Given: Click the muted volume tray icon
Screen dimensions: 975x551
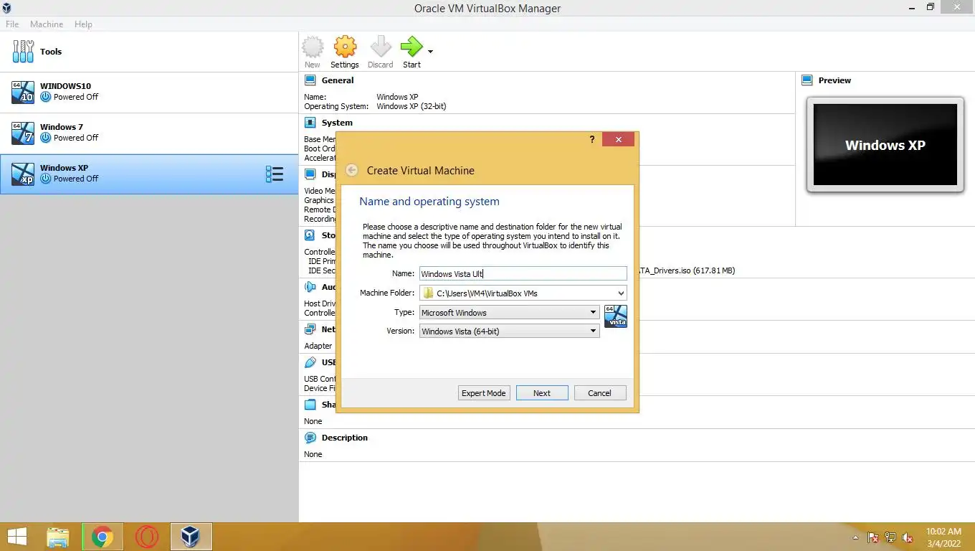Looking at the screenshot, I should pyautogui.click(x=908, y=537).
